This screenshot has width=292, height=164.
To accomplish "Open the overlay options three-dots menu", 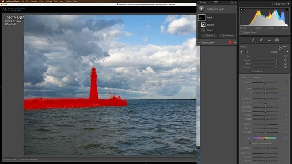I will [x=235, y=42].
